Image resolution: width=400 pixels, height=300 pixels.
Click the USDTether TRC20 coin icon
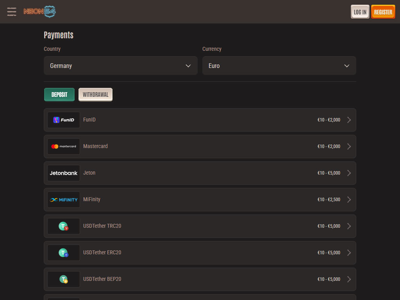coord(64,226)
